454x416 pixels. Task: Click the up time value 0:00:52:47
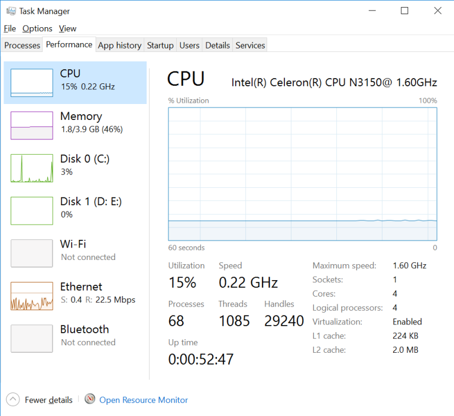click(x=200, y=359)
